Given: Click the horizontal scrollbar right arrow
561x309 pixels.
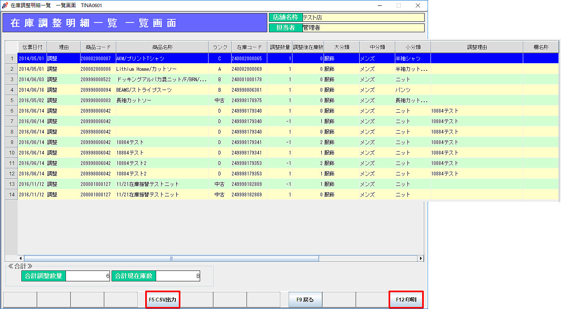Looking at the screenshot, I should click(420, 258).
